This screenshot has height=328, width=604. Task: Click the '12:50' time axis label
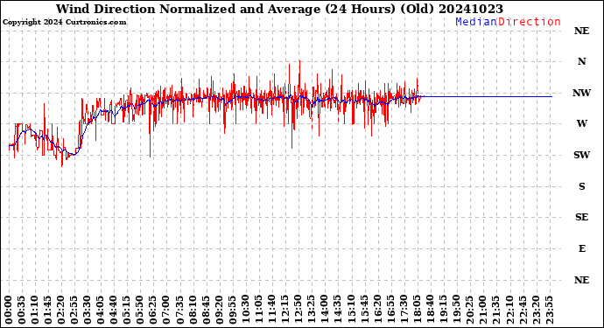(298, 310)
